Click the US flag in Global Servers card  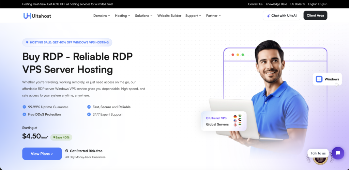(x=235, y=121)
